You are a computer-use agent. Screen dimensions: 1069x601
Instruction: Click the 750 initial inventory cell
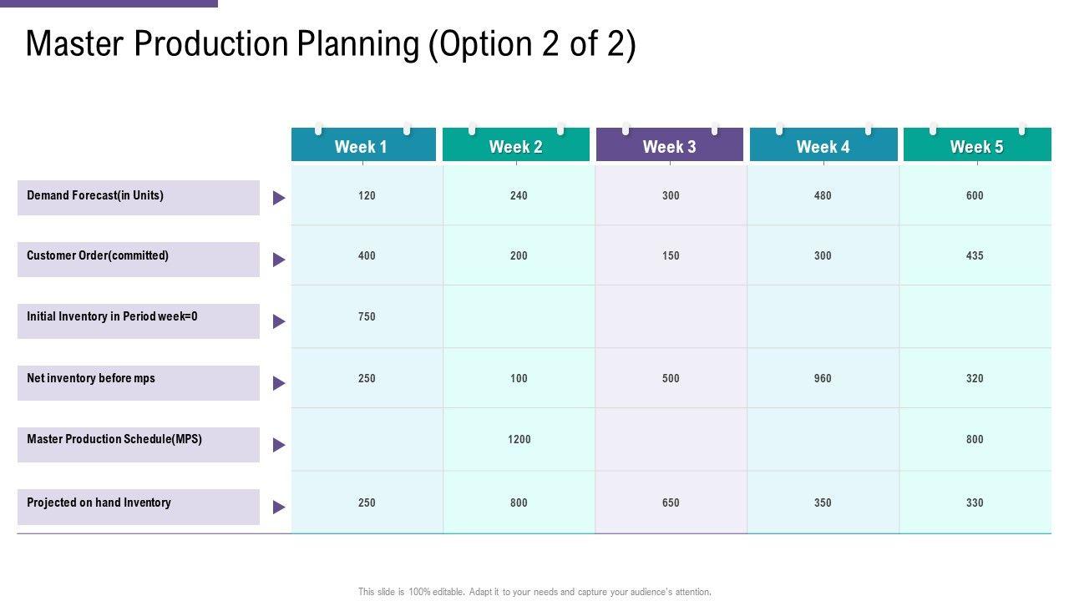tap(367, 316)
